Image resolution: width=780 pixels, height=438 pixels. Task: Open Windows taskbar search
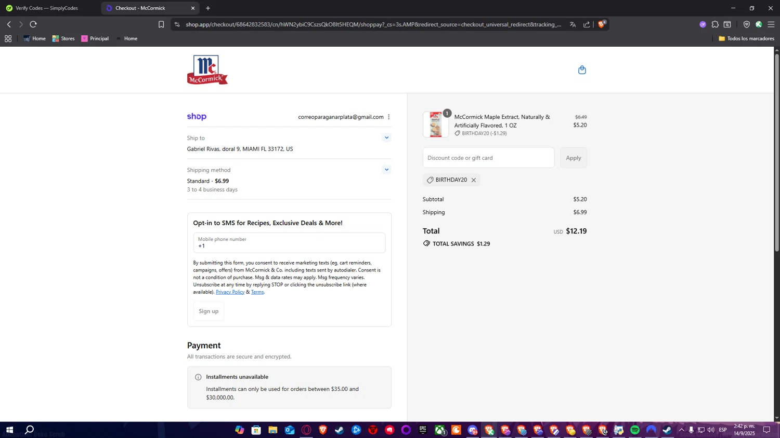(30, 430)
